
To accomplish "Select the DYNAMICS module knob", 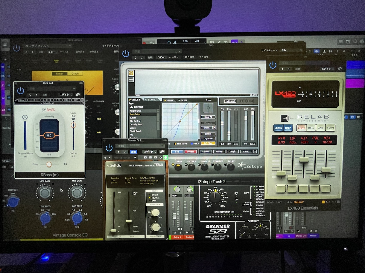I will [218, 167].
